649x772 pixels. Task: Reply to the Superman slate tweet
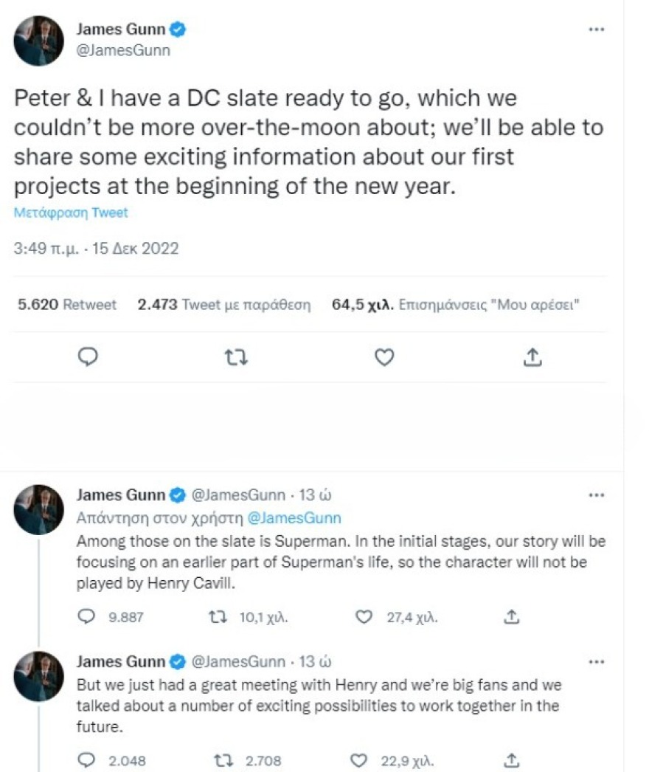87,617
